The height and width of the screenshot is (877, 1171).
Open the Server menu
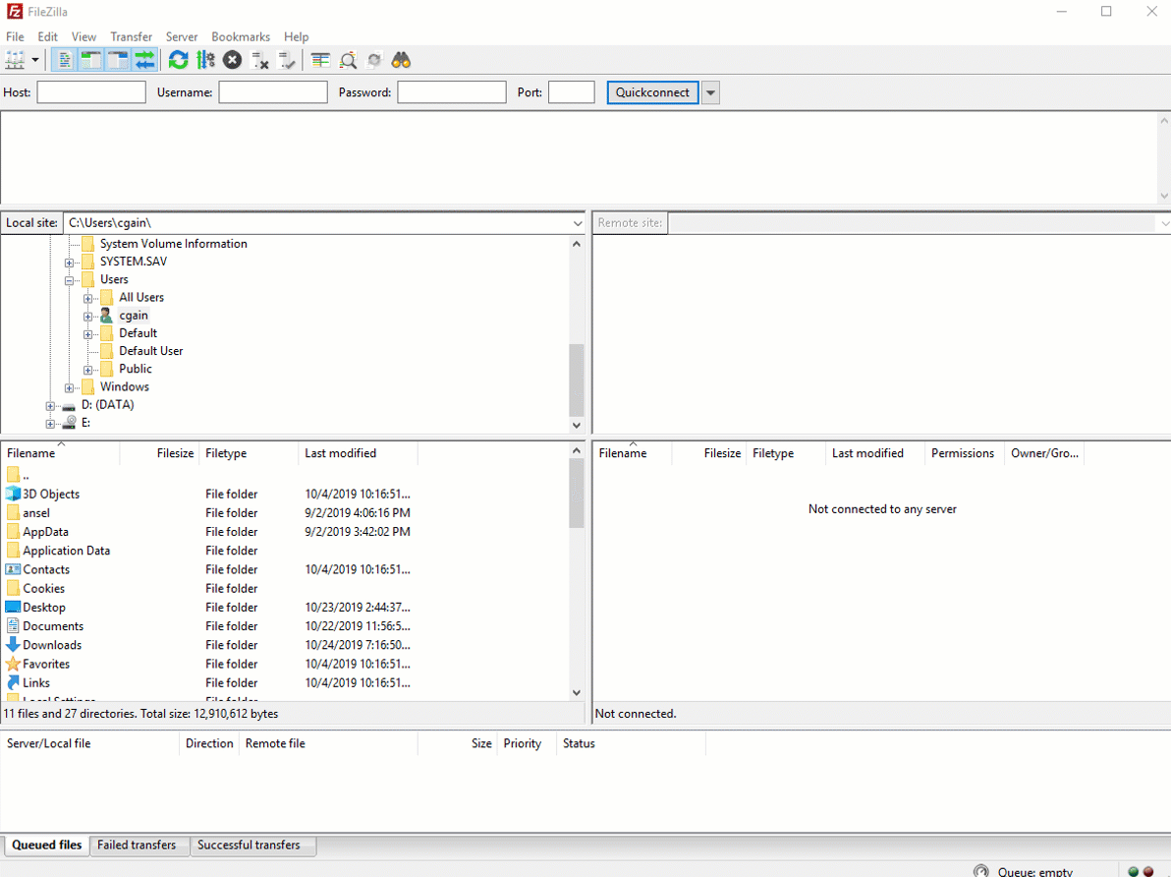click(x=182, y=36)
